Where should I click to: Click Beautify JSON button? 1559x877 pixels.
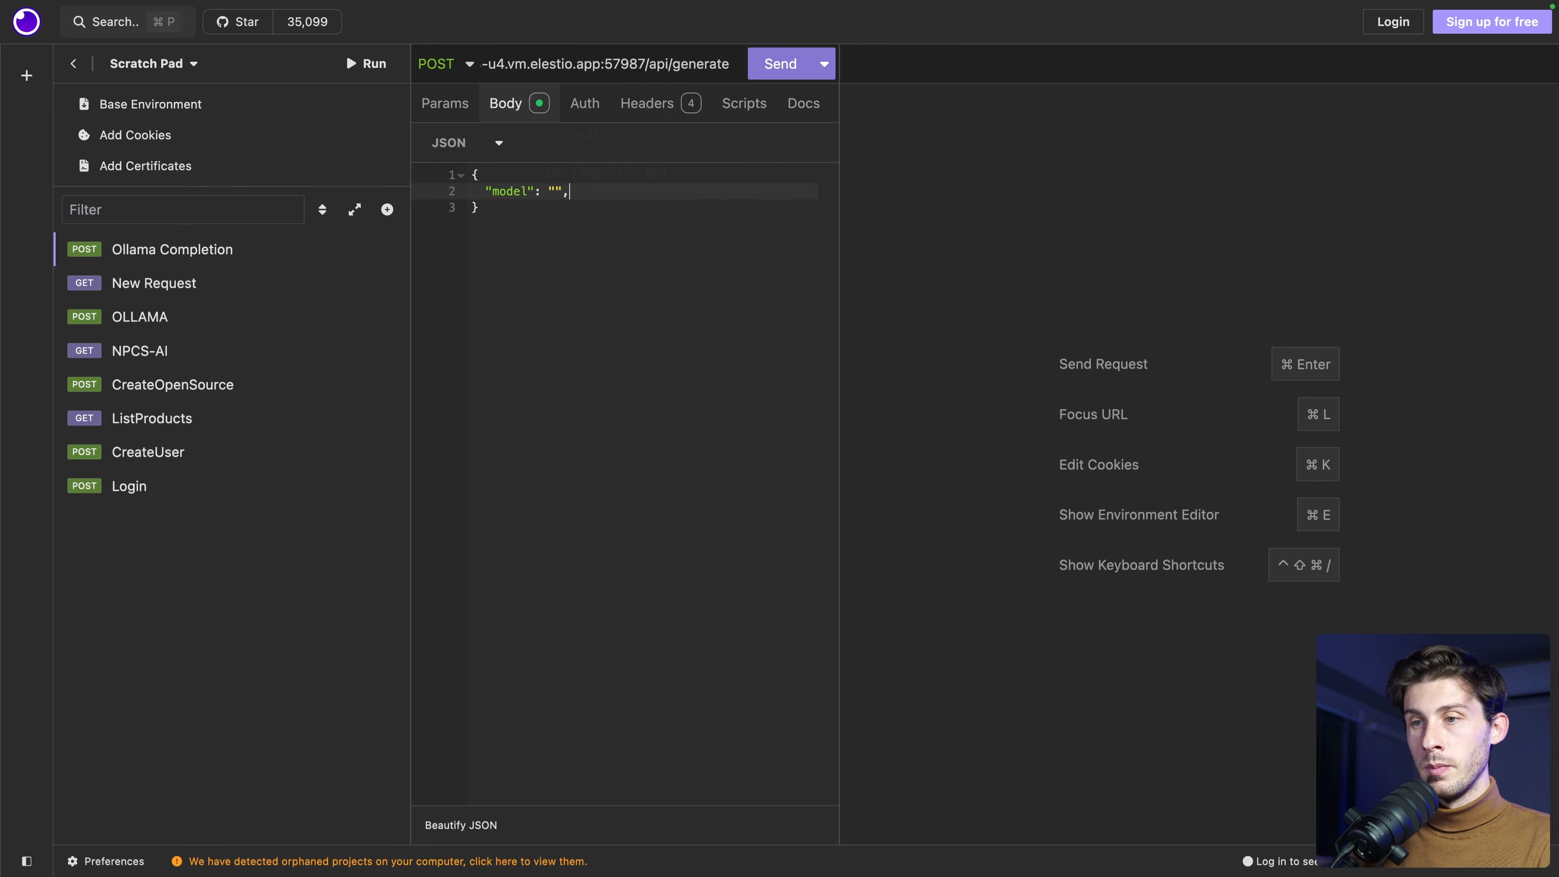460,825
